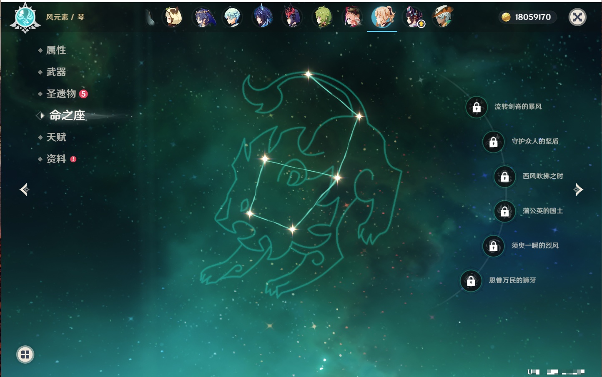Screen dimensions: 602x377
Task: Open constellation label 恩眷万民的狮牙
Action: (513, 280)
